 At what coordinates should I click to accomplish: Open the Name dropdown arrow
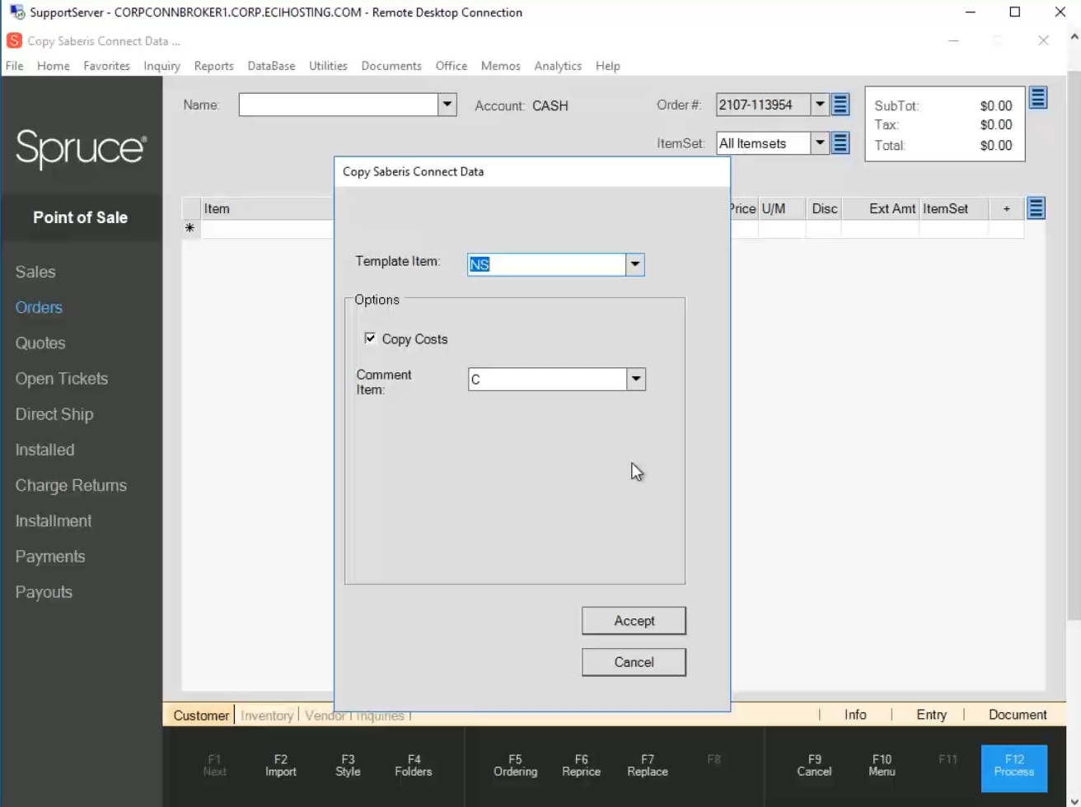447,105
